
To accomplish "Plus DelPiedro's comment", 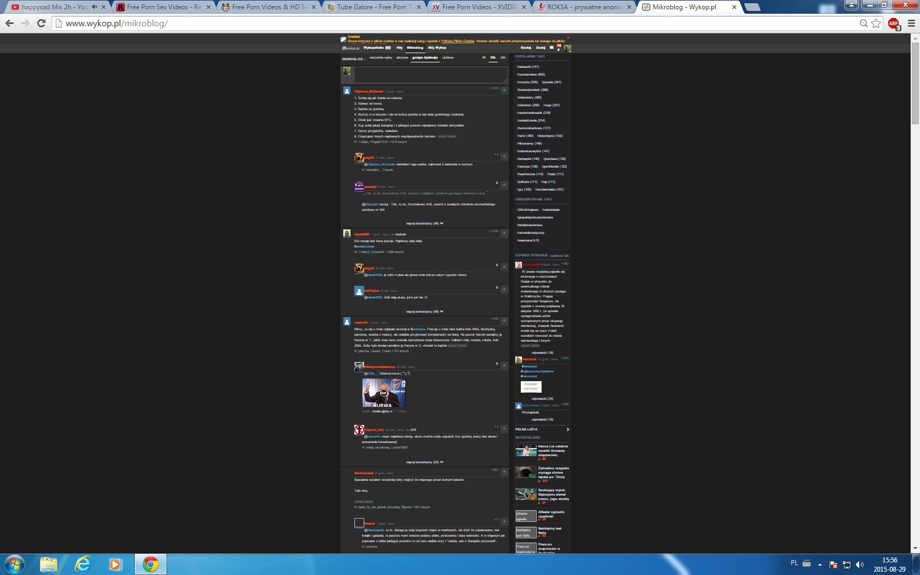I will (504, 289).
